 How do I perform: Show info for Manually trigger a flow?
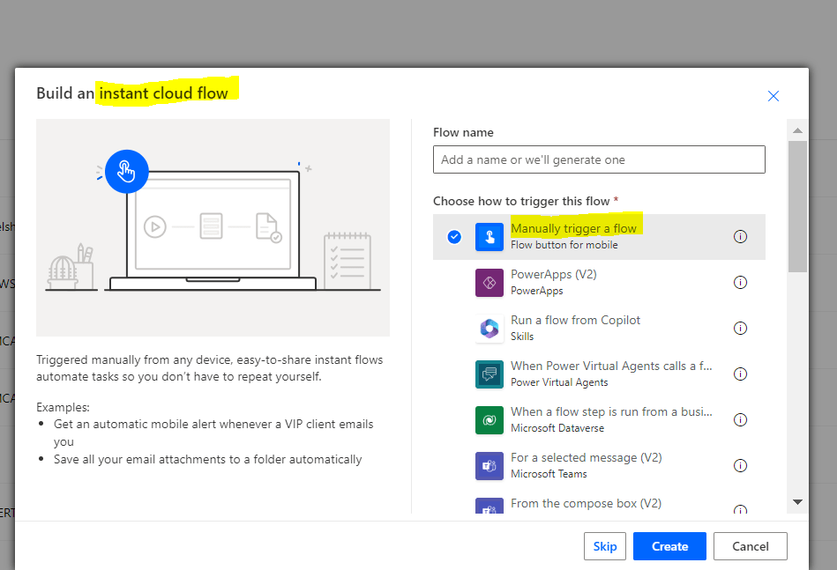tap(740, 236)
